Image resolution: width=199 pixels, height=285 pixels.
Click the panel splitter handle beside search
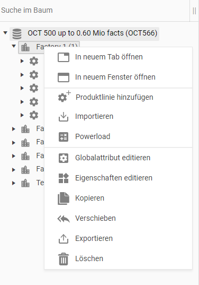pos(194,11)
